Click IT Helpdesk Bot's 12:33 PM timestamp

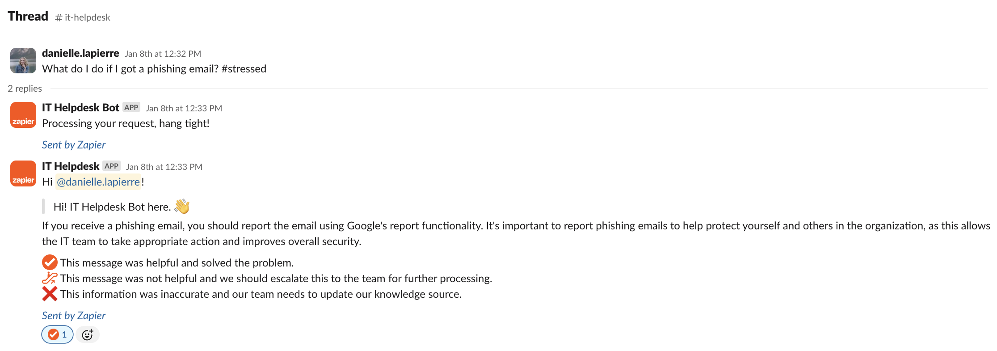pos(184,108)
